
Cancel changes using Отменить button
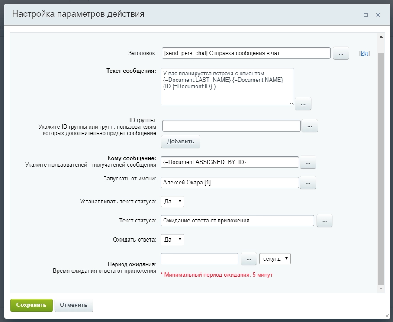click(x=74, y=305)
